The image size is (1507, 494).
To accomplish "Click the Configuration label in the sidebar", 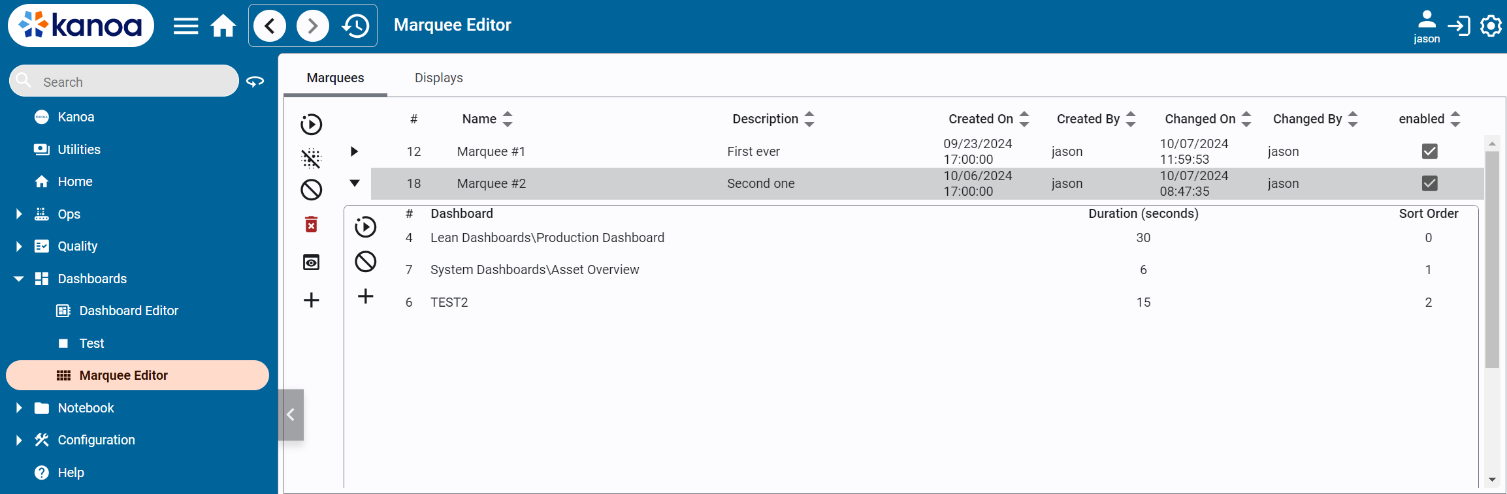I will coord(96,440).
